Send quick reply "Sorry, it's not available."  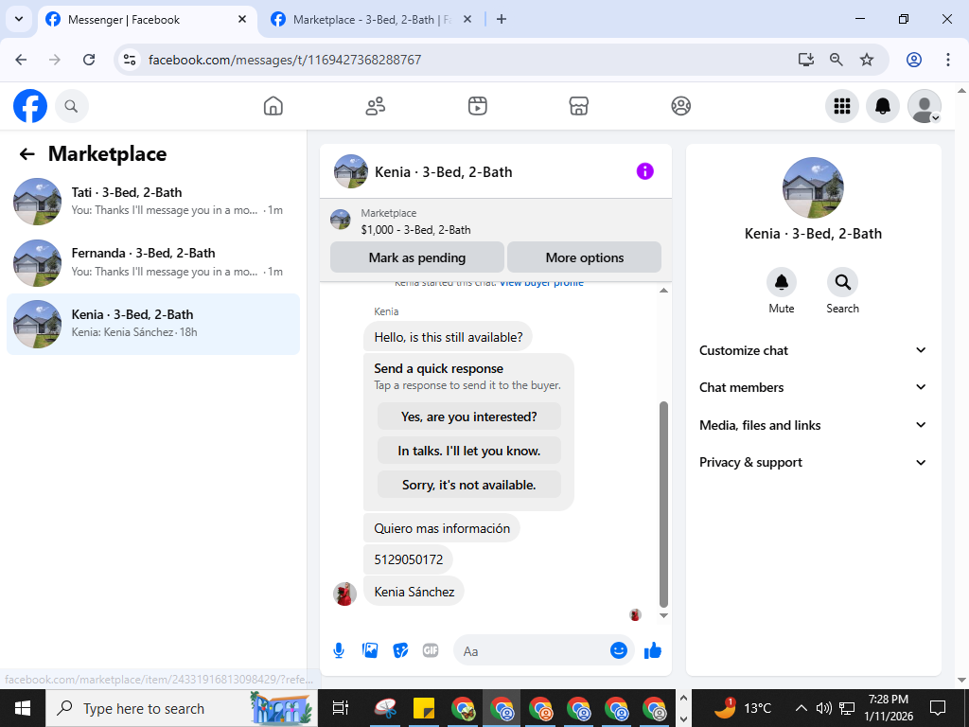coord(469,485)
